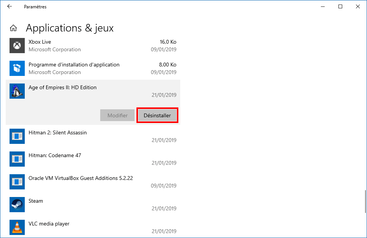367x238 pixels.
Task: Click the VLC media player install date
Action: pos(164,231)
